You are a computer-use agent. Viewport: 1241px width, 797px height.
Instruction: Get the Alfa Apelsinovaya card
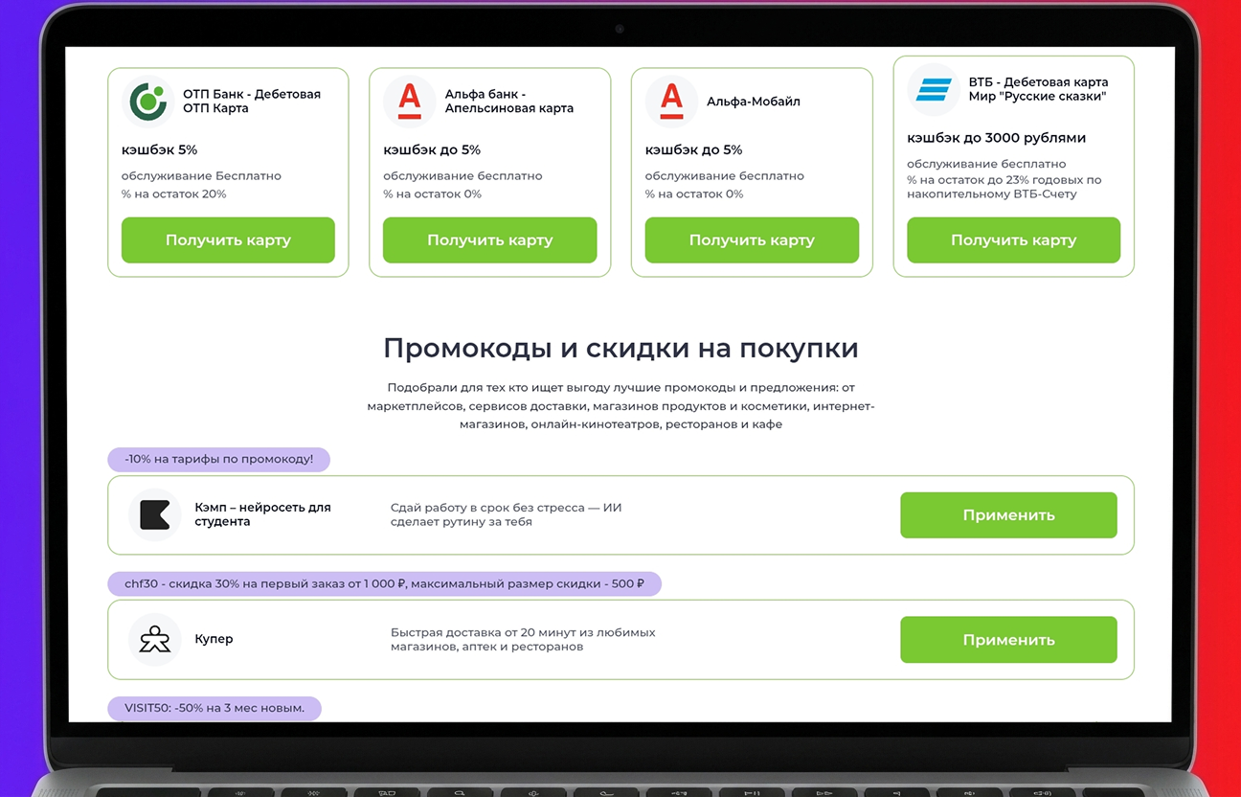(x=490, y=240)
